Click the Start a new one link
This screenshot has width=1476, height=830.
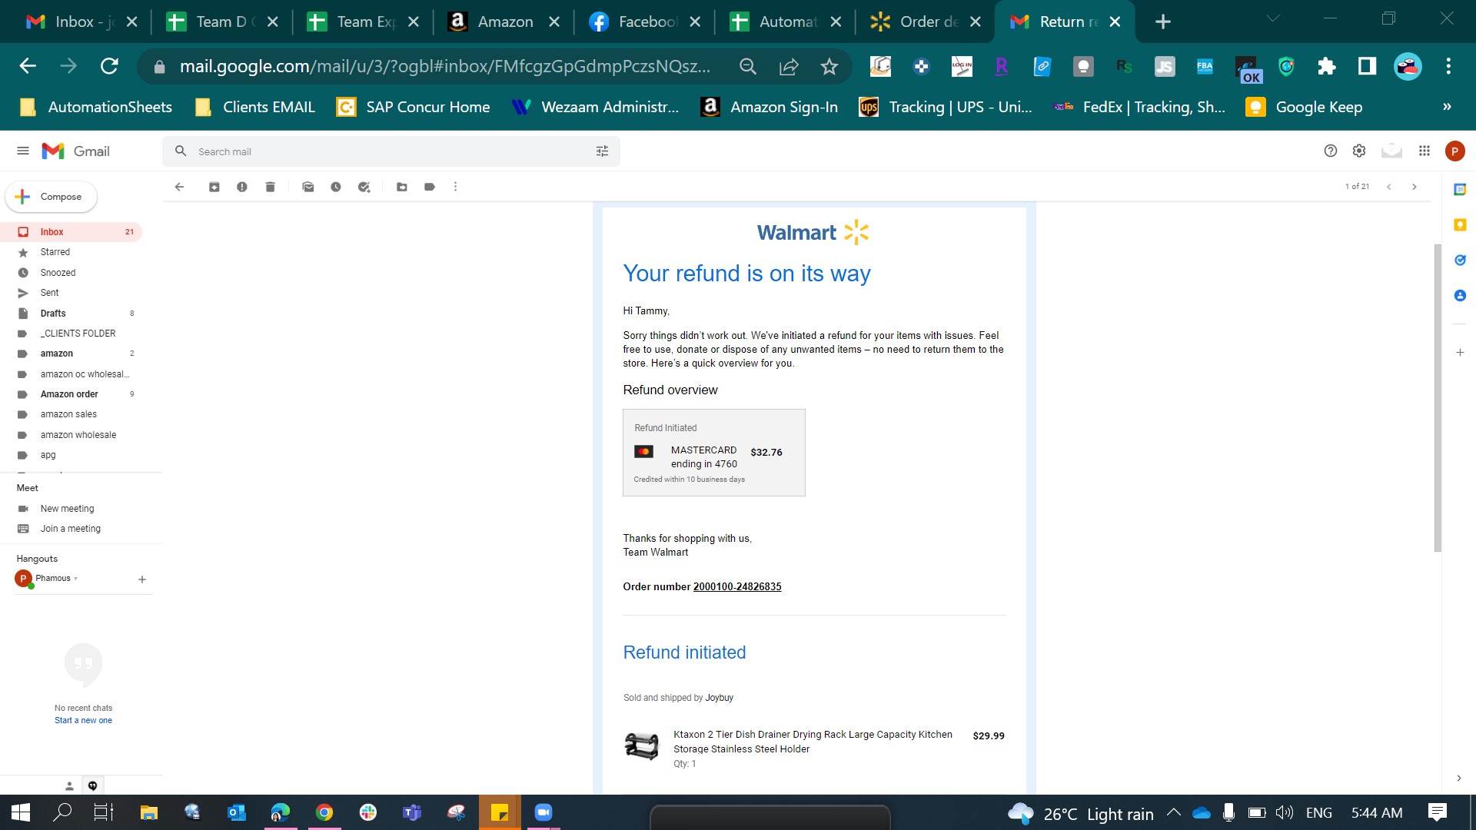point(83,721)
